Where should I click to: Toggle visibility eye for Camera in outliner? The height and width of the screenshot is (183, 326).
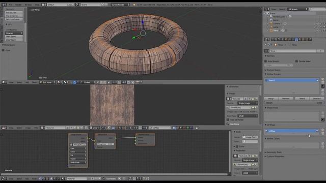click(318, 23)
